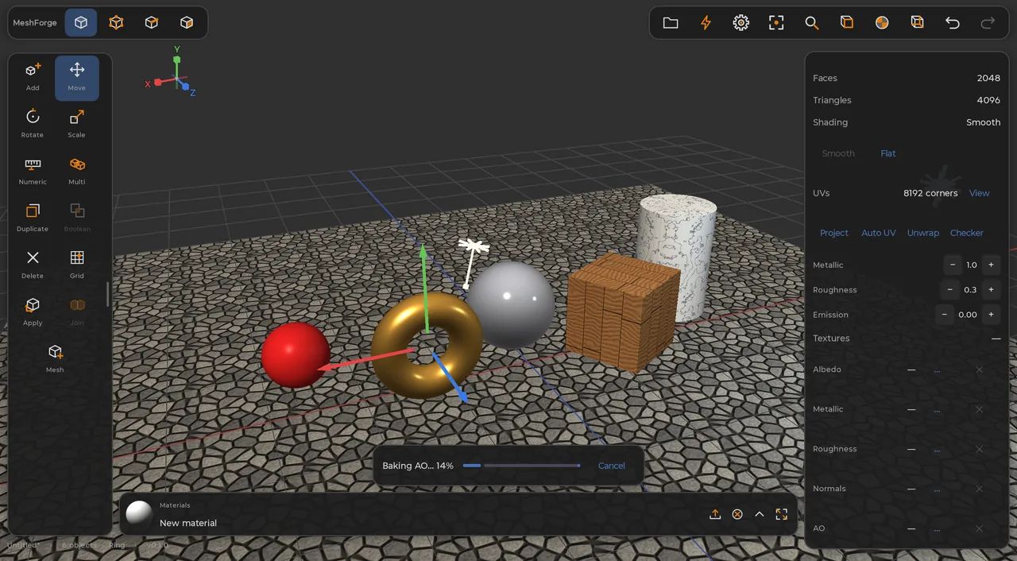The image size is (1017, 561).
Task: Click the Baking AO progress bar
Action: pyautogui.click(x=521, y=466)
